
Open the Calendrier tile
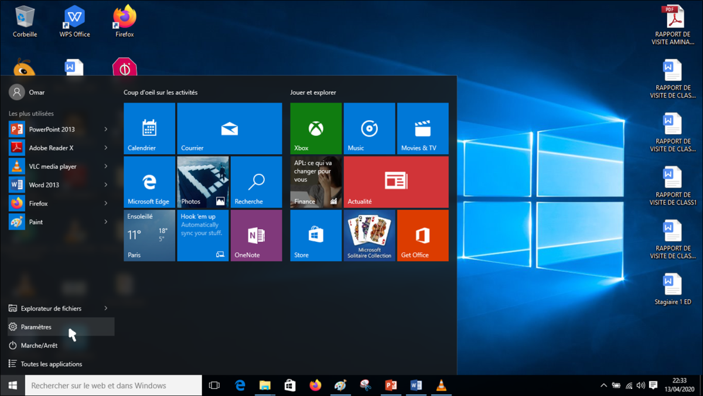pyautogui.click(x=149, y=128)
